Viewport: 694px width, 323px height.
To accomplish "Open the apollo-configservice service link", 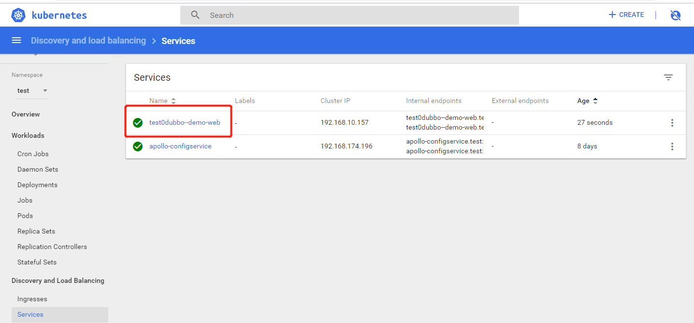I will point(180,147).
